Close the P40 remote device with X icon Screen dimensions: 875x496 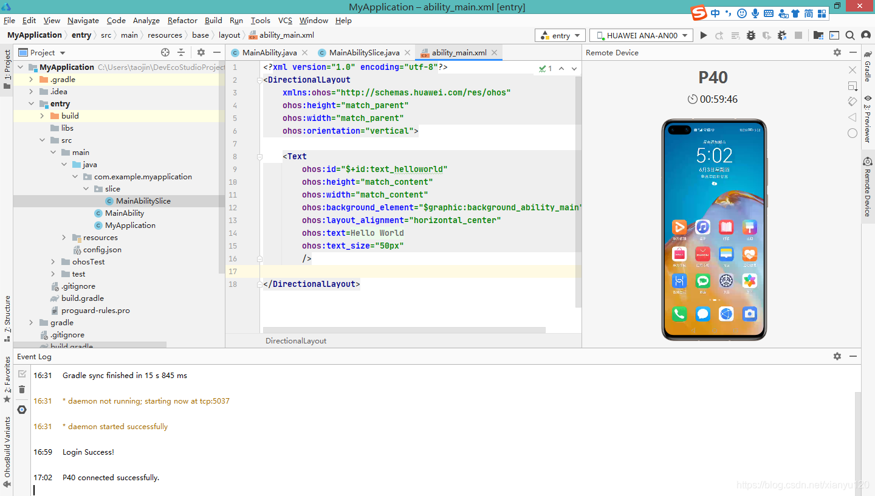coord(853,71)
